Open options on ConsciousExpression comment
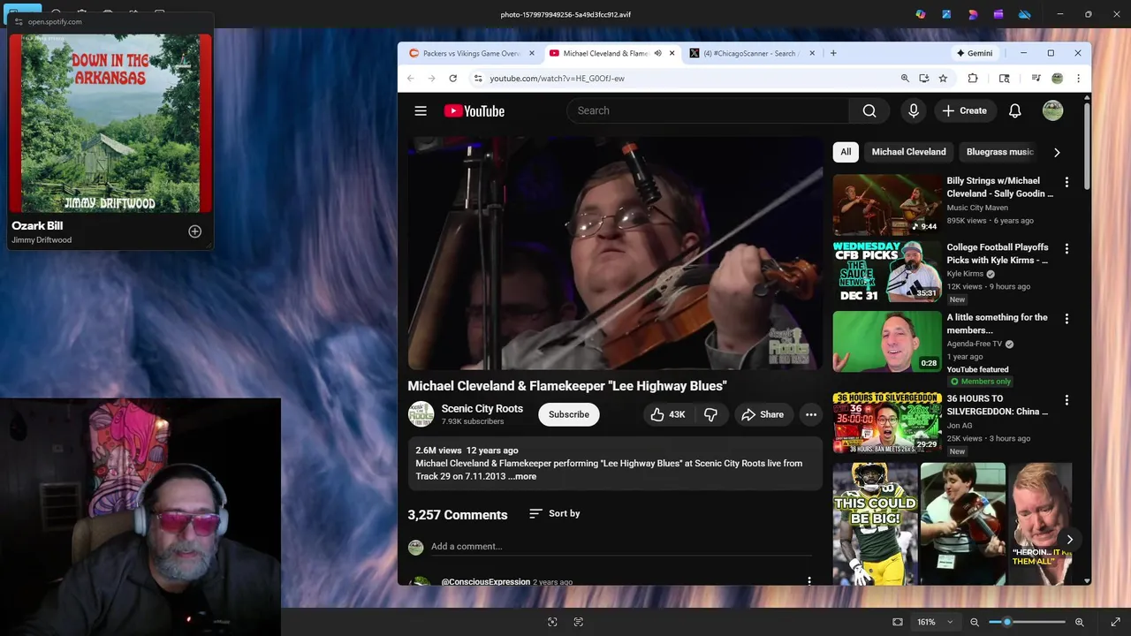 point(809,580)
